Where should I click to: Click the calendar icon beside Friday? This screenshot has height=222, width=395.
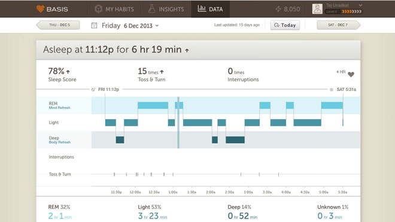tap(94, 26)
